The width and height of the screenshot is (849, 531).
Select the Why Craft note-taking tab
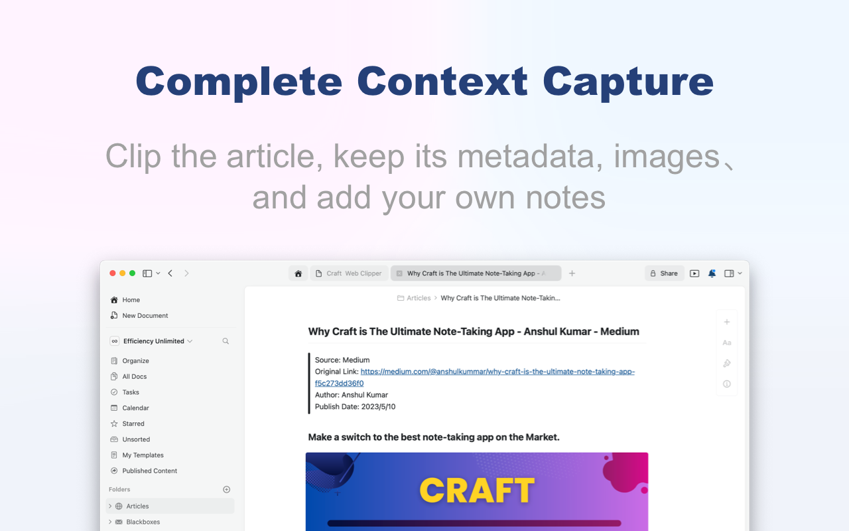476,273
